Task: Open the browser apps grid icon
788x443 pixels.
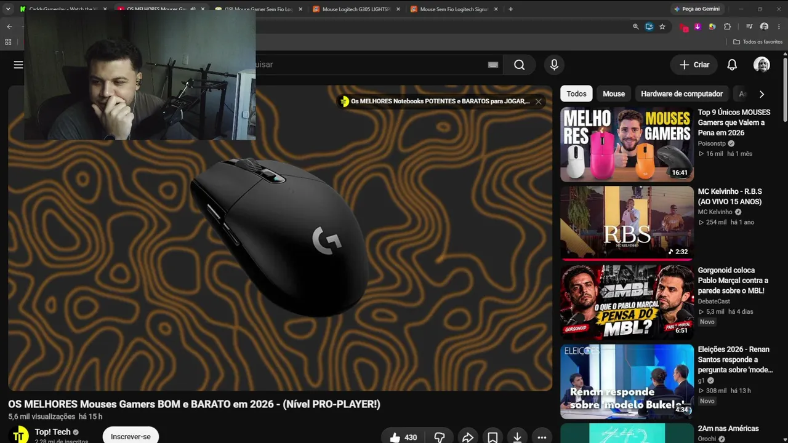Action: [x=8, y=42]
